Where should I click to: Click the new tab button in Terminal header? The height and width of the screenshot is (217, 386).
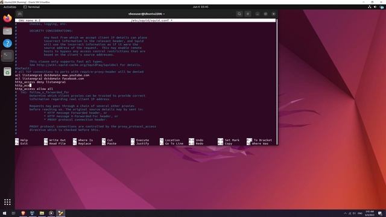(x=20, y=14)
